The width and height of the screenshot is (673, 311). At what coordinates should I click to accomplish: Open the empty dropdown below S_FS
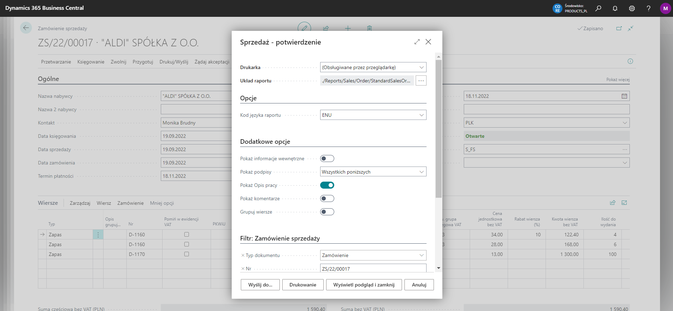tap(625, 163)
